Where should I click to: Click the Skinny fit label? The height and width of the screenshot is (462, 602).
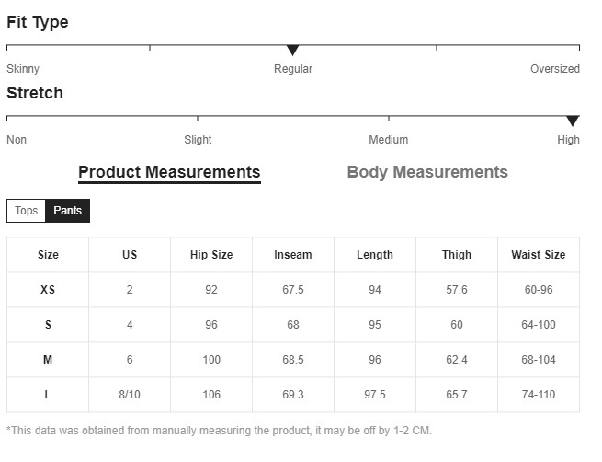click(x=23, y=69)
